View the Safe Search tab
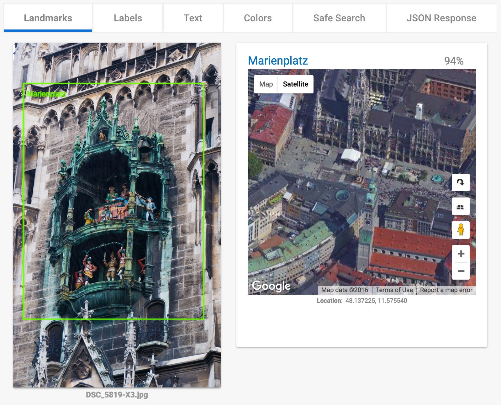Viewport: 501px width, 405px height. 339,18
